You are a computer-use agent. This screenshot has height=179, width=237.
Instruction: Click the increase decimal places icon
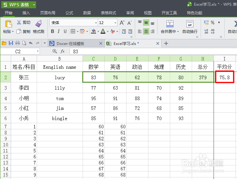[206, 31]
